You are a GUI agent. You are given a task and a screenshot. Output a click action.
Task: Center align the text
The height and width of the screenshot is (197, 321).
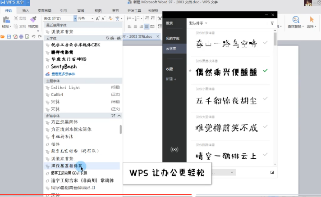pos(135,27)
